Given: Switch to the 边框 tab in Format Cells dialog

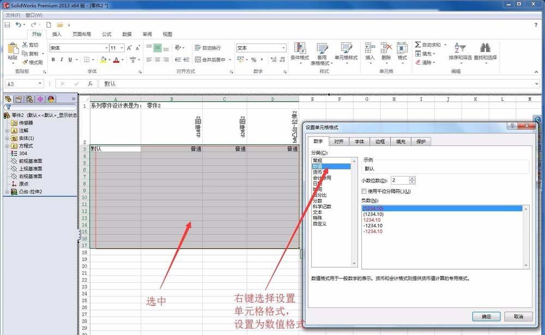Looking at the screenshot, I should 381,141.
